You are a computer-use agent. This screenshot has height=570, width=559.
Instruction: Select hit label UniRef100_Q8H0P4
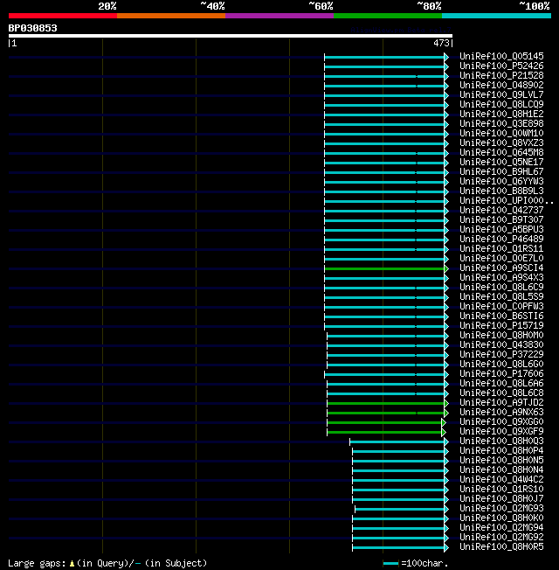coord(501,451)
